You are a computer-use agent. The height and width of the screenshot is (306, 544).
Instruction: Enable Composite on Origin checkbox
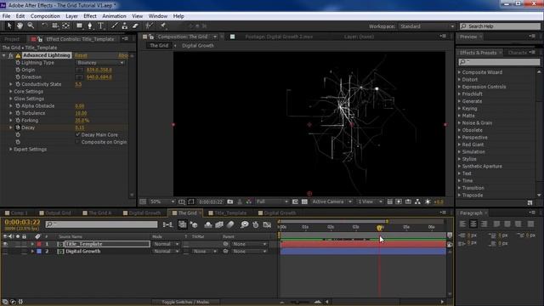[77, 142]
